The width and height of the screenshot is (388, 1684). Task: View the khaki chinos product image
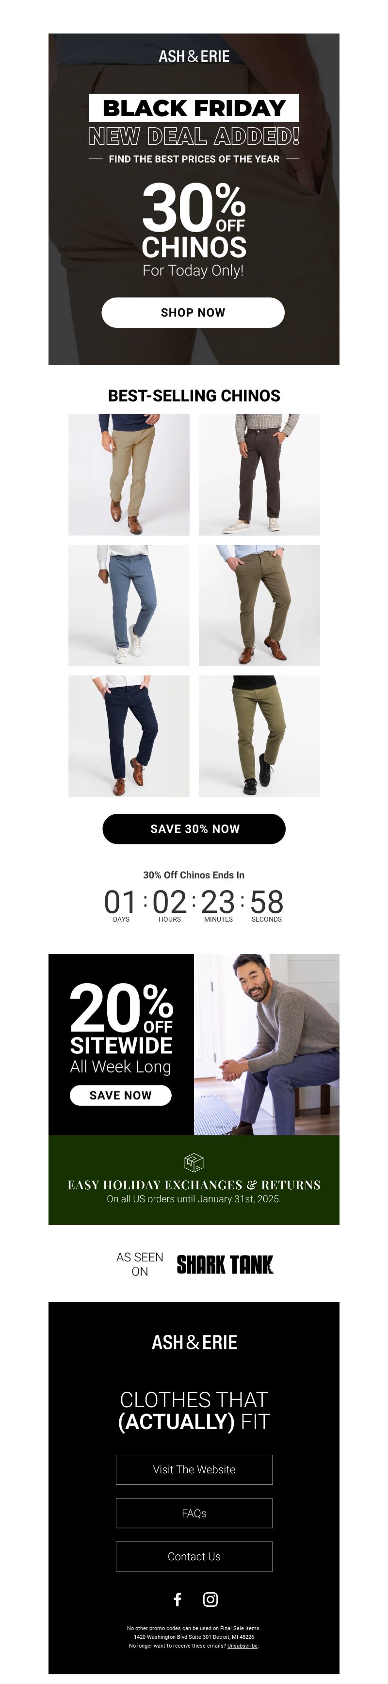[x=129, y=474]
